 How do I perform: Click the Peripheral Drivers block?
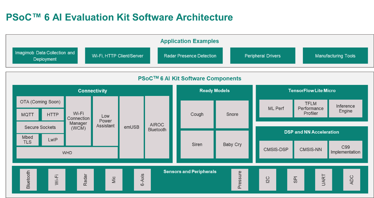pyautogui.click(x=263, y=56)
